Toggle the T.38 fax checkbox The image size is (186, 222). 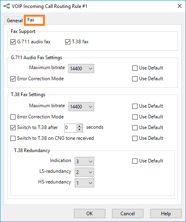pyautogui.click(x=68, y=42)
